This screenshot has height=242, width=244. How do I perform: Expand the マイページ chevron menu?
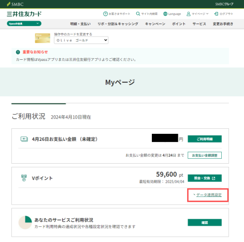tap(207, 14)
